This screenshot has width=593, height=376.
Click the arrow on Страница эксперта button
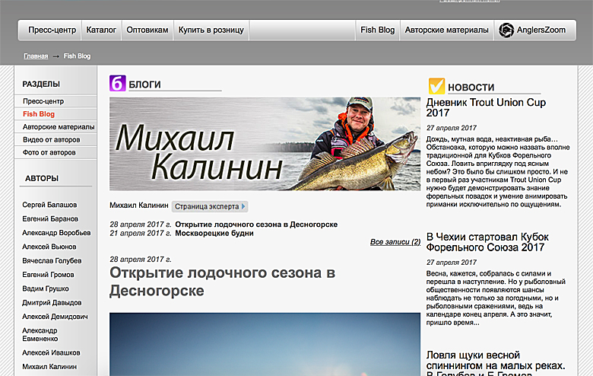click(243, 206)
